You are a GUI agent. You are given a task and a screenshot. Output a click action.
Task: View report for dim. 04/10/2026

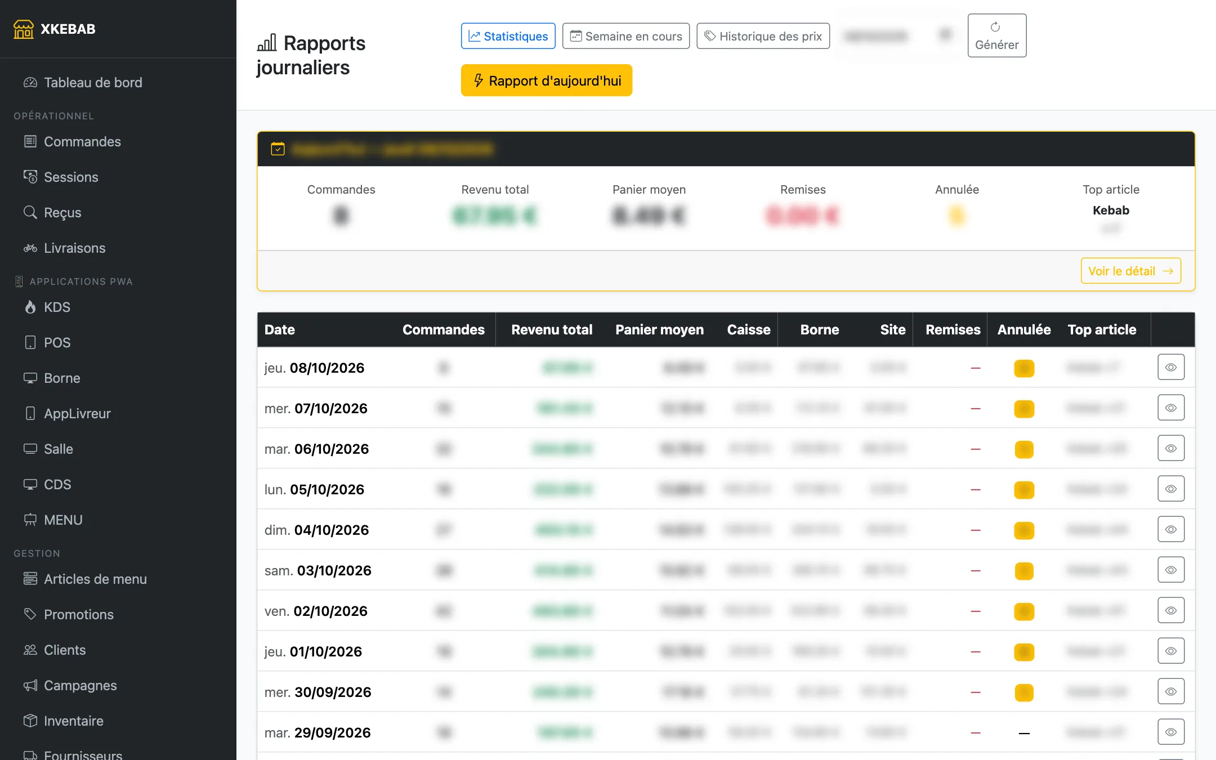(1171, 530)
